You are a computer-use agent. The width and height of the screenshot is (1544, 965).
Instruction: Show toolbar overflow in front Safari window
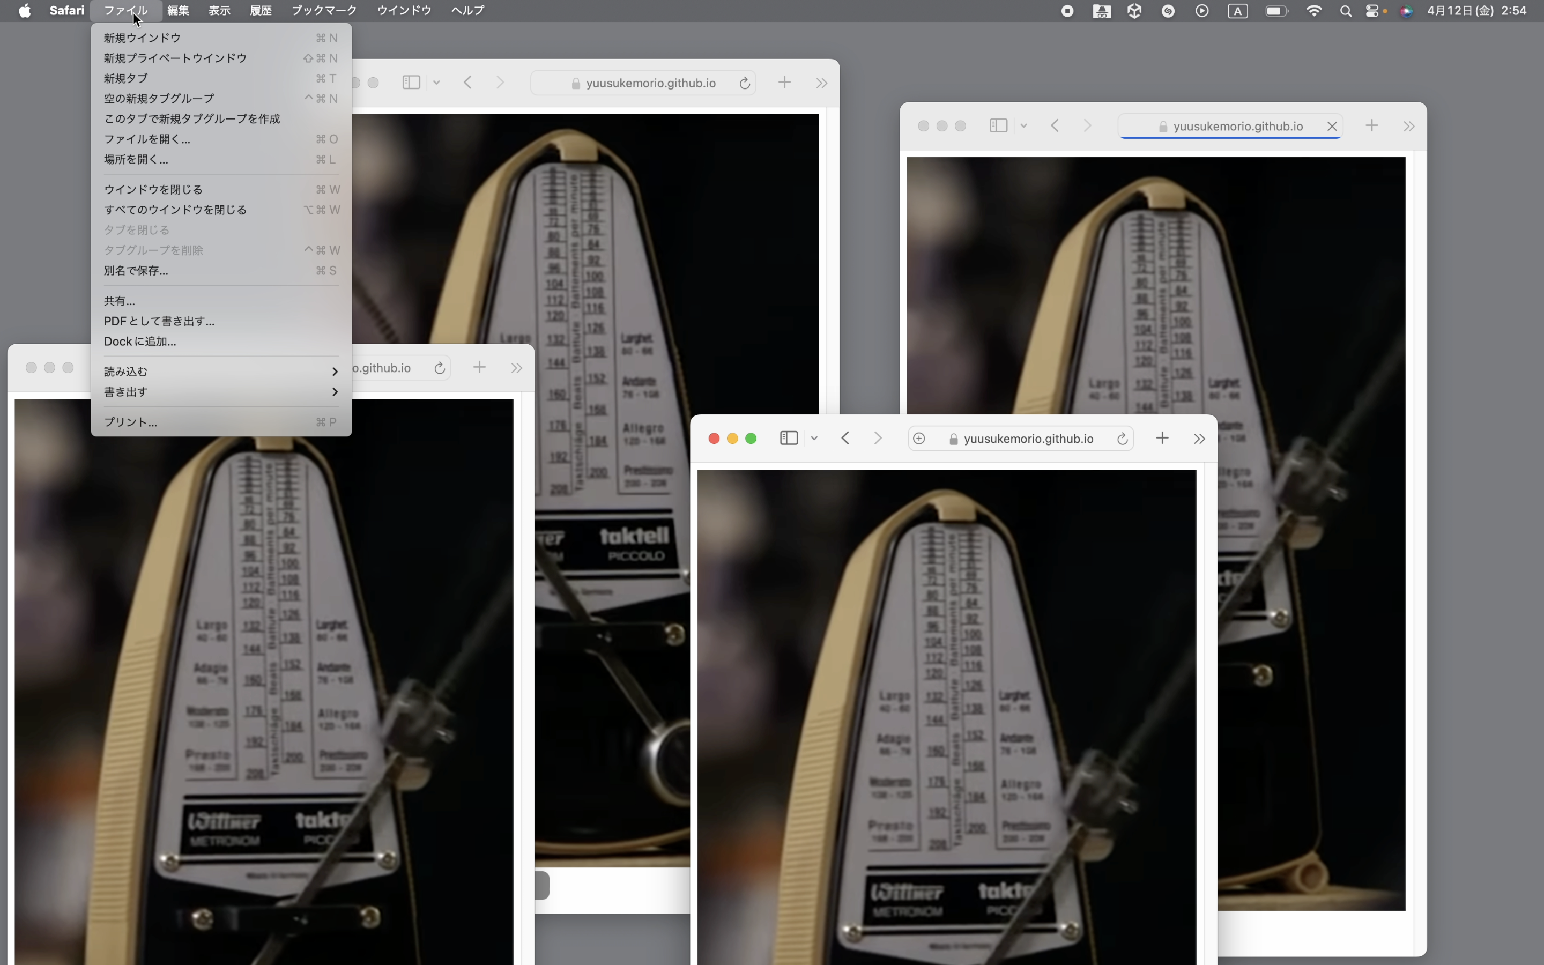[1199, 439]
